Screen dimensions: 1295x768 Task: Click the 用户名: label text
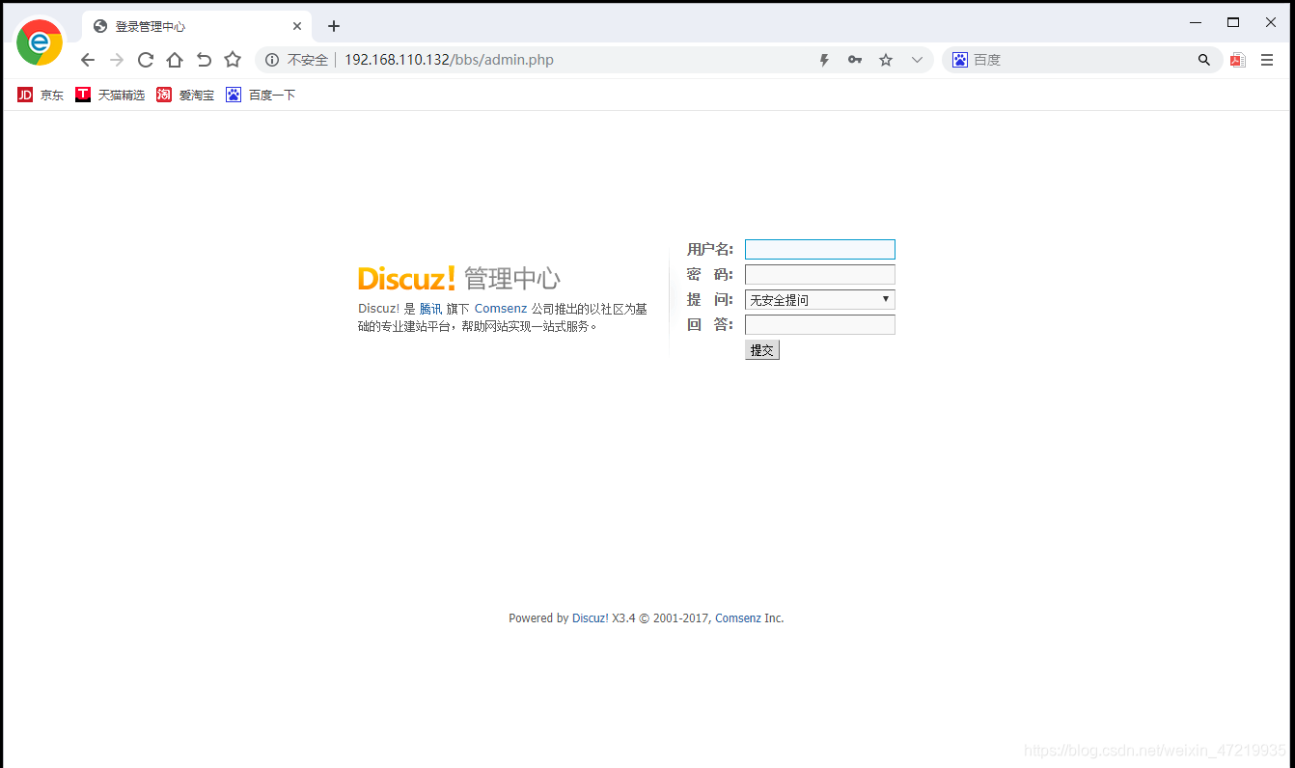click(x=710, y=249)
